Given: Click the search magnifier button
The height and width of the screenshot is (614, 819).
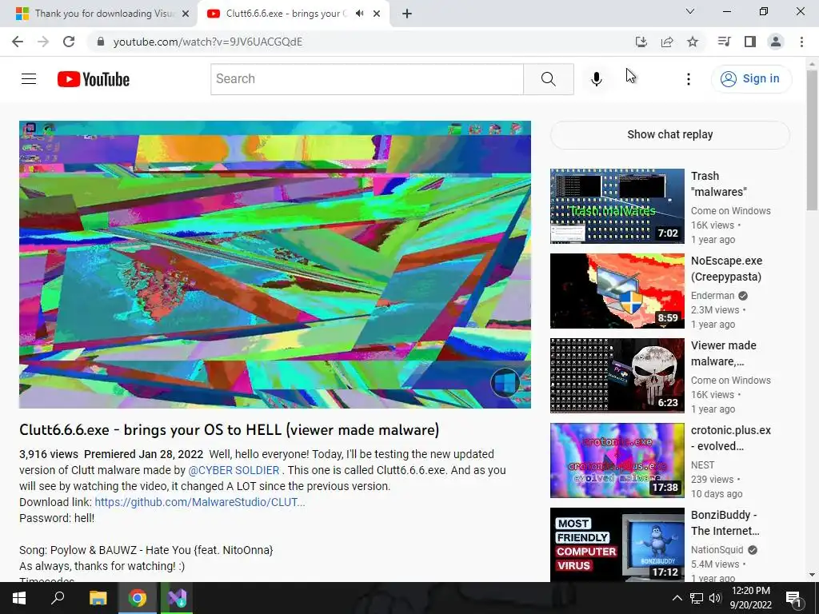Looking at the screenshot, I should (x=548, y=79).
